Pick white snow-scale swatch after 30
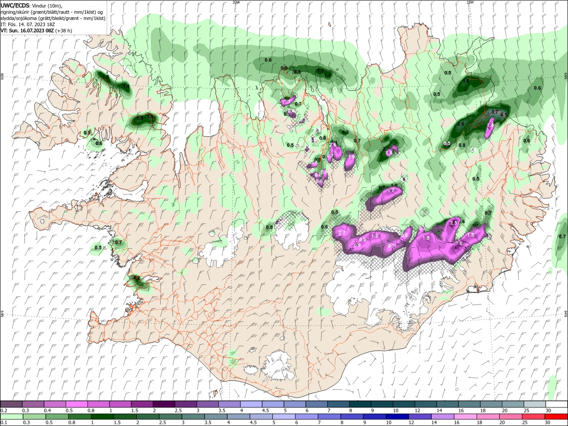568x426 pixels. pyautogui.click(x=556, y=404)
